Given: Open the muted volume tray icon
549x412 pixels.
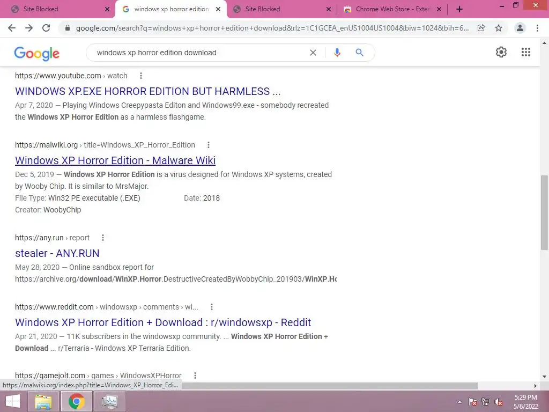Looking at the screenshot, I should pos(498,402).
